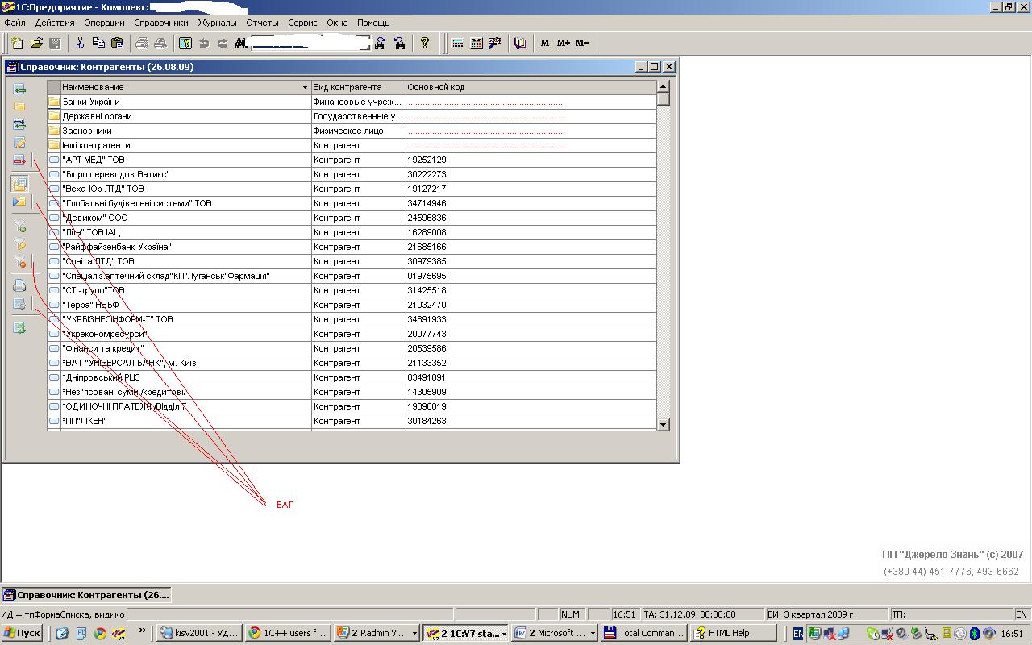Open the calculator from the toolbar
This screenshot has width=1032, height=645.
(458, 44)
